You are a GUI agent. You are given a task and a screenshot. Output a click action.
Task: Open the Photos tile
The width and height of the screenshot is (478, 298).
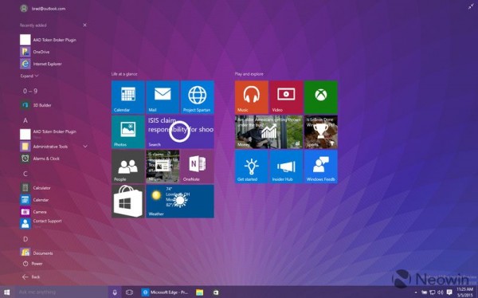click(128, 131)
